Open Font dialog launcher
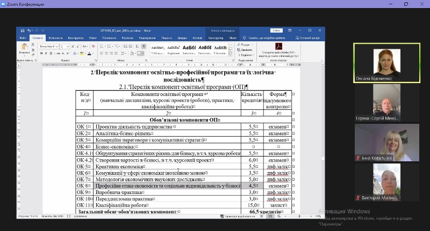The image size is (430, 231). coord(96,61)
